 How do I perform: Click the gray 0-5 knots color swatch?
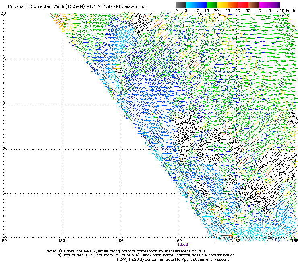pyautogui.click(x=180, y=5)
